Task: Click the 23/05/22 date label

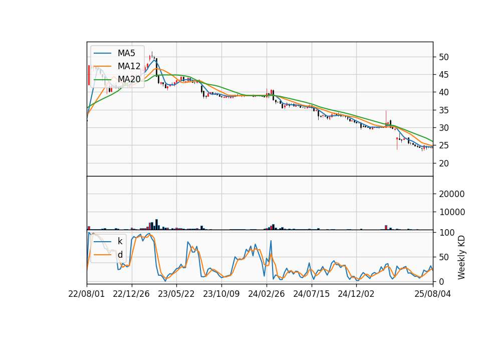Action: pyautogui.click(x=176, y=294)
